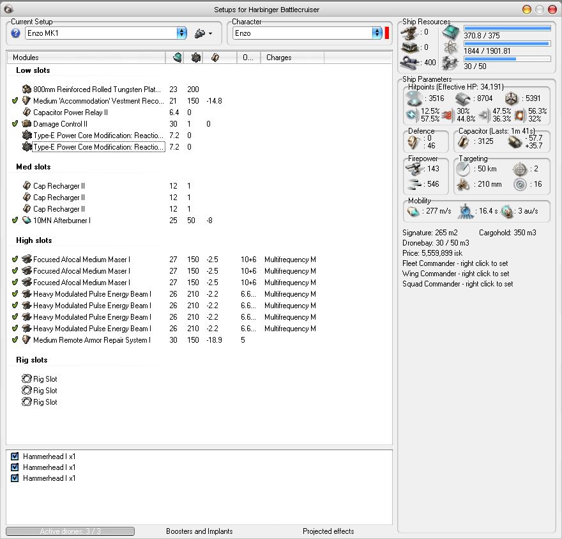Click the shield hitpoints icon showing 3516
This screenshot has height=539, width=562.
point(413,98)
